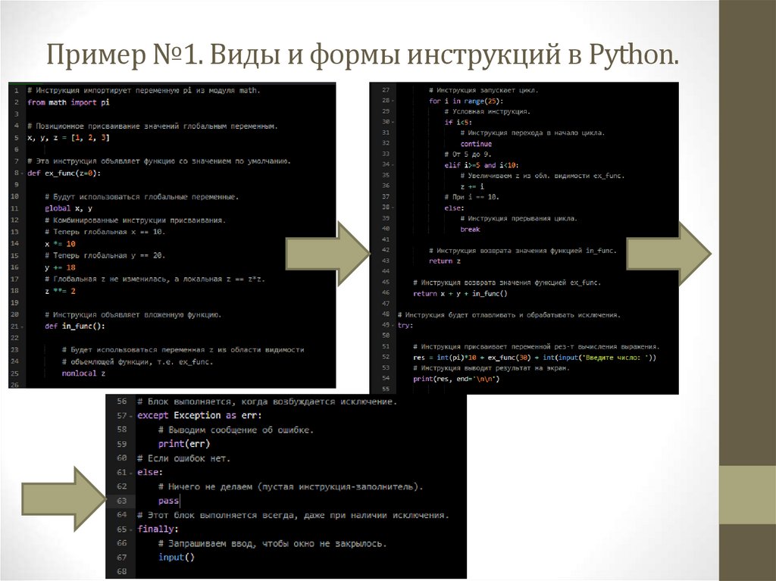The width and height of the screenshot is (776, 581).
Task: Collapse the try block fold at line 49
Action: click(393, 325)
